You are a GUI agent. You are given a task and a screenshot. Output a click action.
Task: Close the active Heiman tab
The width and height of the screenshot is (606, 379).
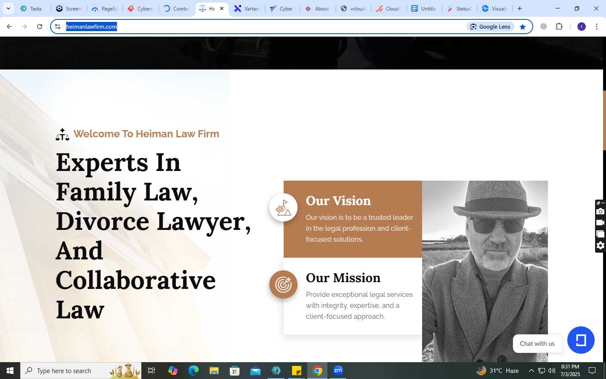[222, 8]
